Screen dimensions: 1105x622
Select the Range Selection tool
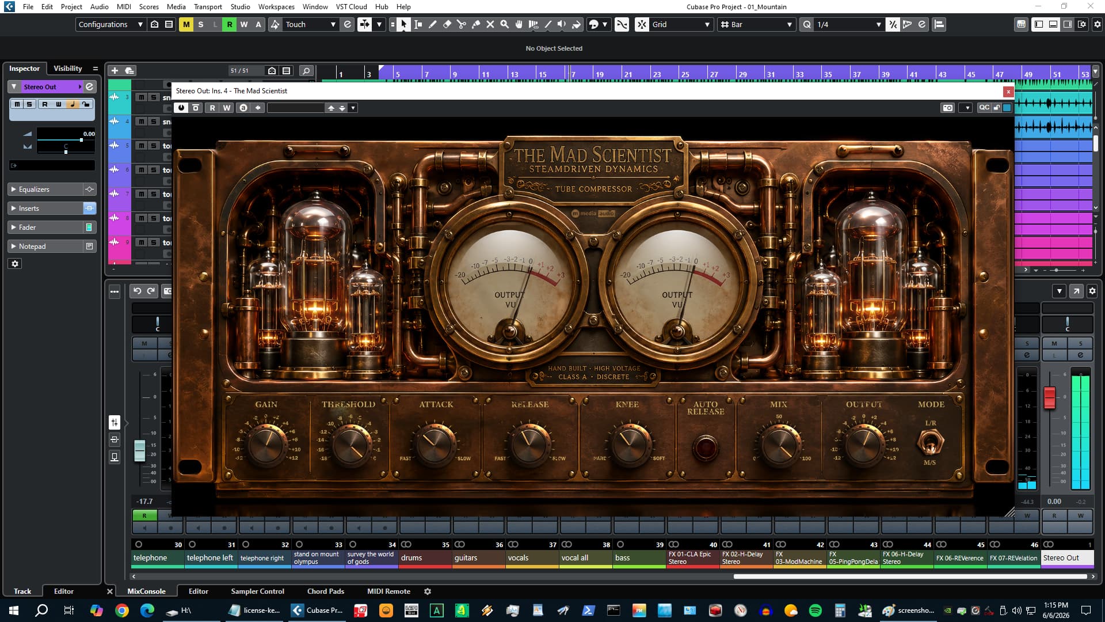pos(418,24)
